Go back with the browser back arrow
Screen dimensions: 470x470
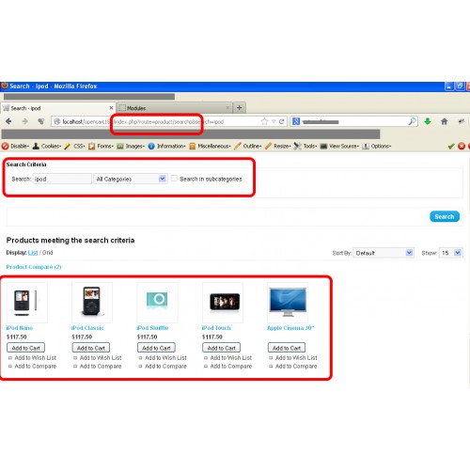click(8, 121)
